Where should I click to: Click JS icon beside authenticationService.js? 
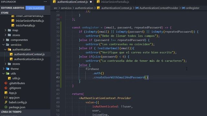(x=11, y=59)
